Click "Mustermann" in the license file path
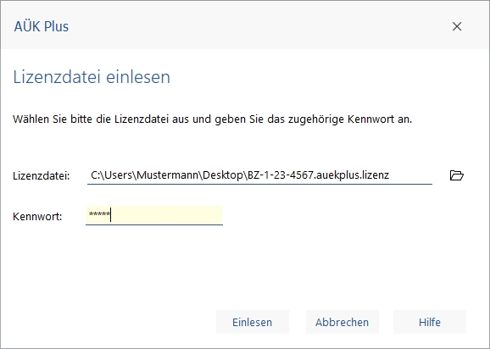Screen dimensions: 490x349 coord(168,175)
